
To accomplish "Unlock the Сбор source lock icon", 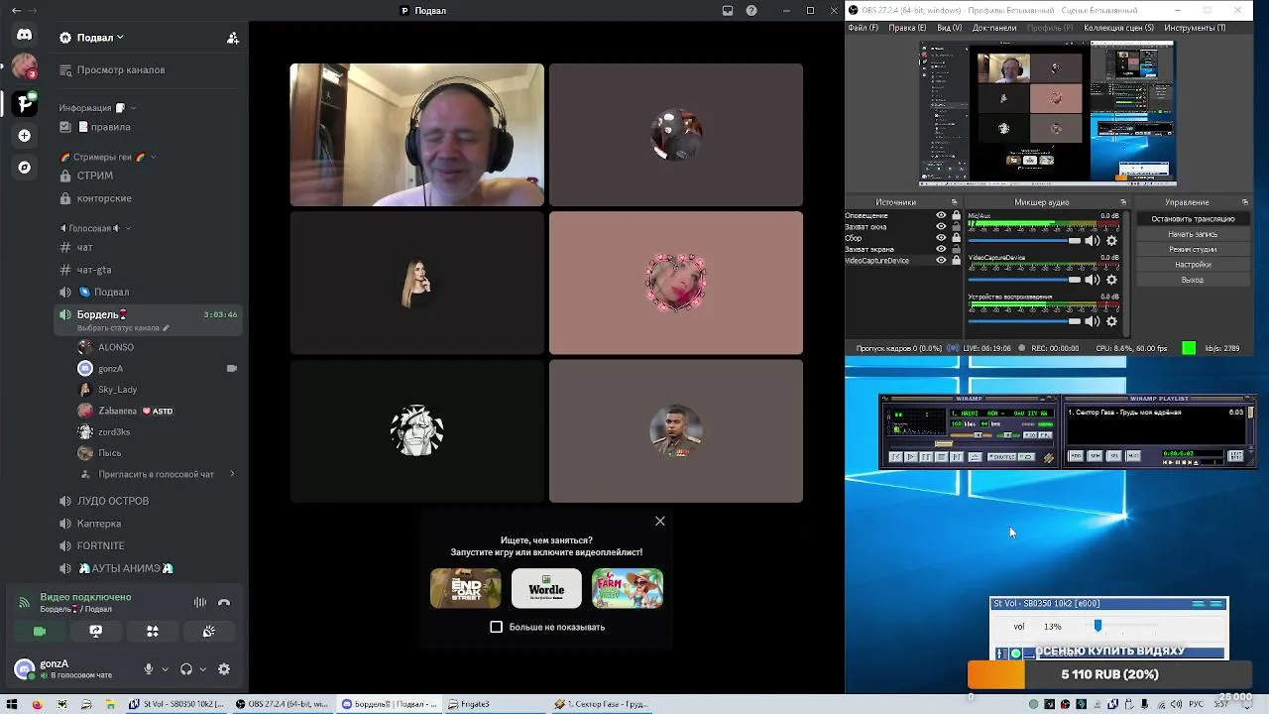I will (x=956, y=238).
